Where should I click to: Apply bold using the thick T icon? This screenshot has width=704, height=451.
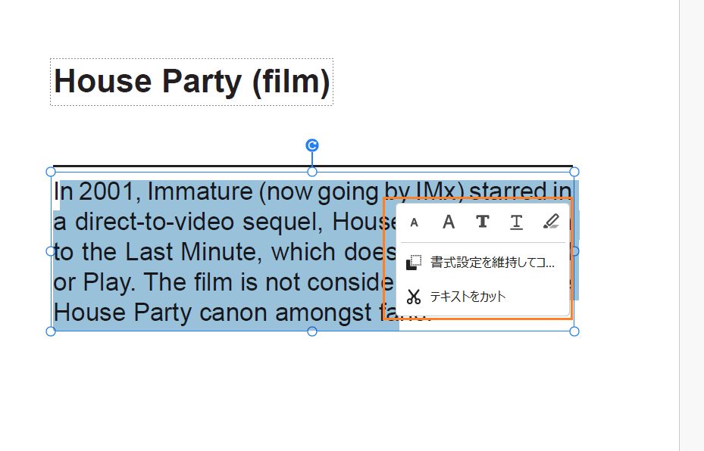[x=482, y=222]
